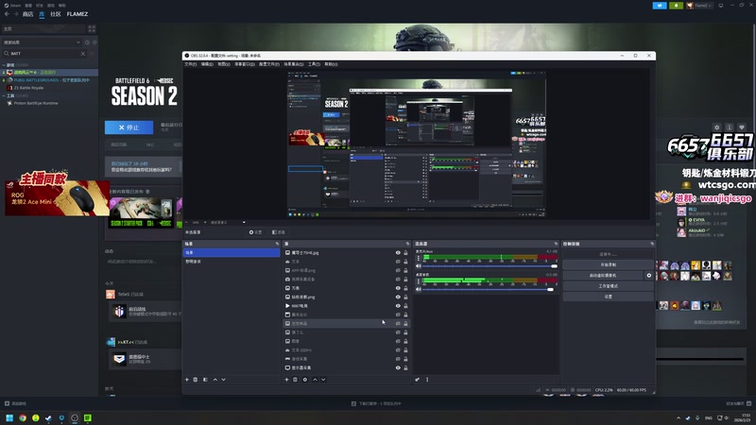Show hidden icons in system tray
The width and height of the screenshot is (756, 425).
coord(679,417)
